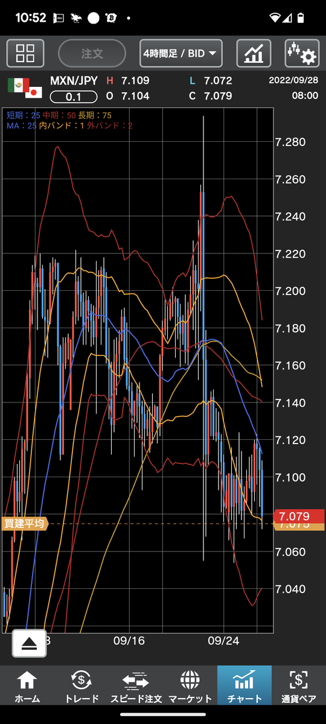
Task: Open the 4時間足 / BID timeframe dropdown
Action: (181, 53)
